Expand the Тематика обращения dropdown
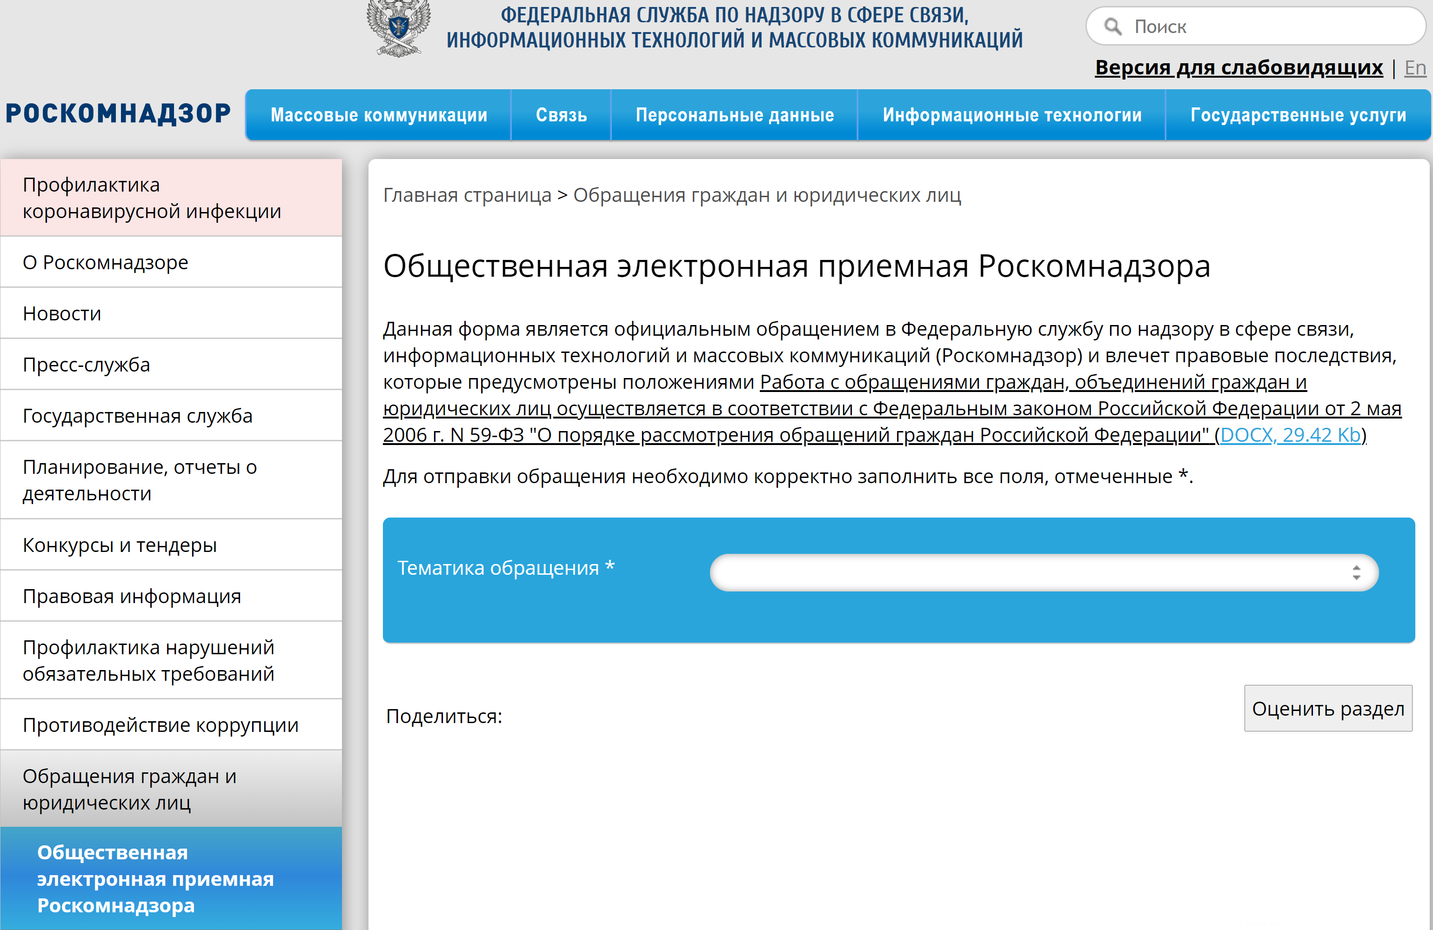This screenshot has width=1433, height=930. tap(1044, 572)
